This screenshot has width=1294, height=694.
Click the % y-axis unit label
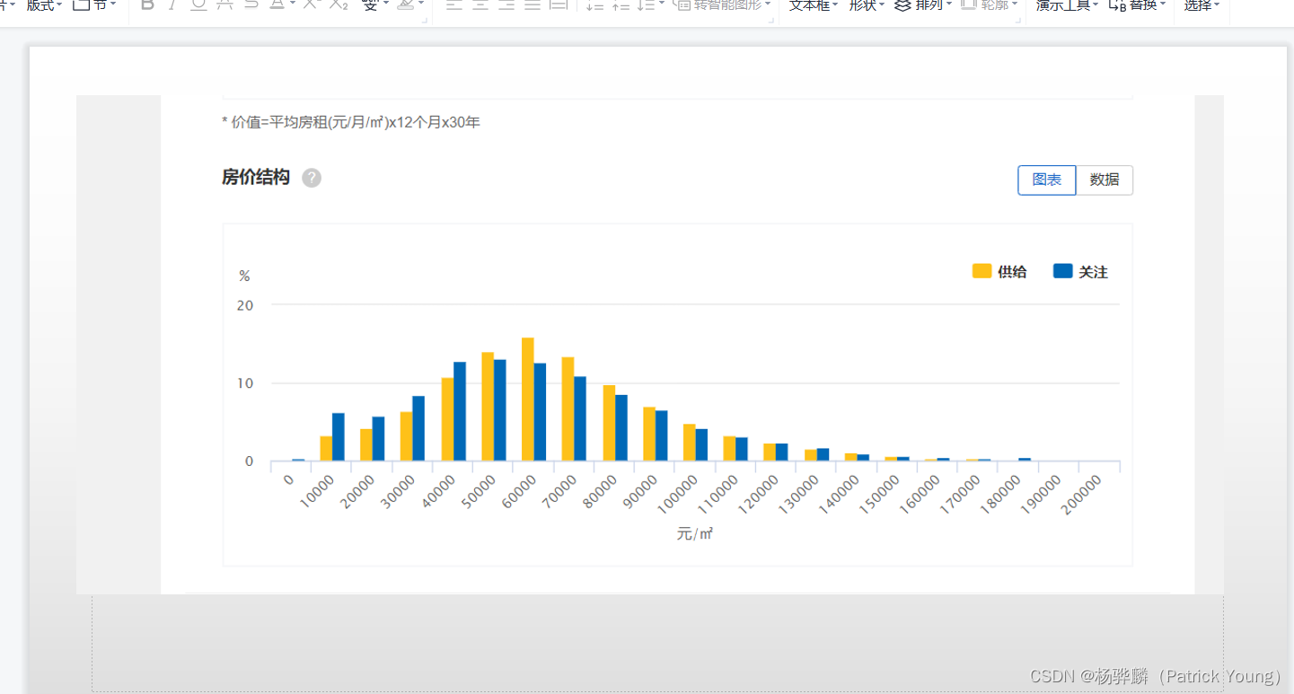244,277
